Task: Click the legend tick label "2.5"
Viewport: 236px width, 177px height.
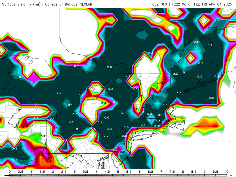Action: [x=64, y=172]
